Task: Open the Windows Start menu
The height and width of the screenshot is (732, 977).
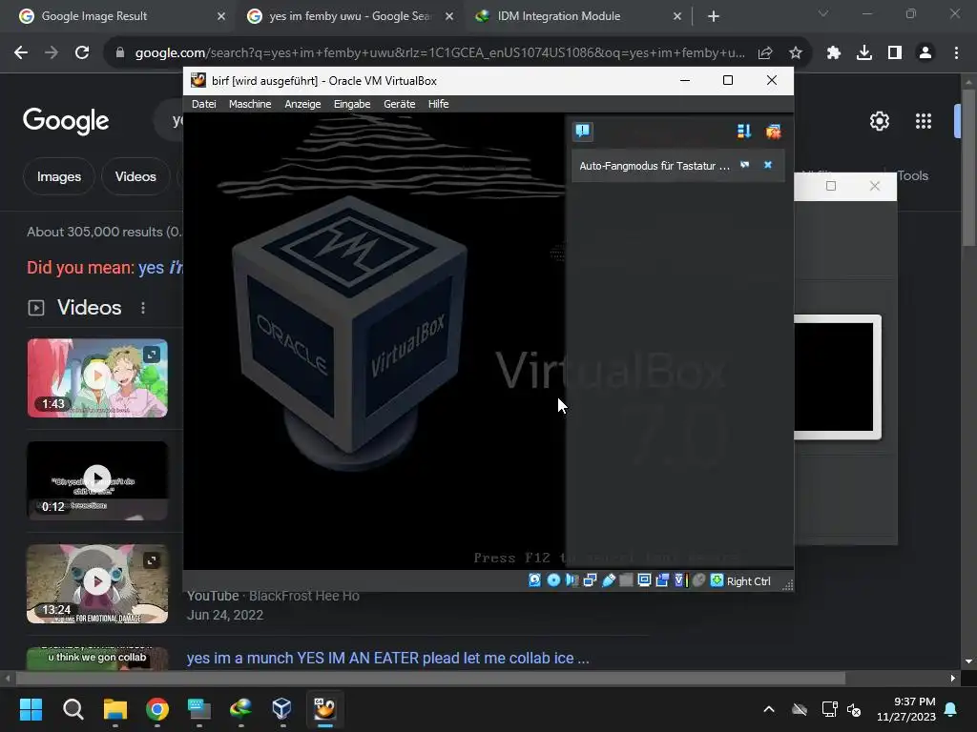Action: [x=31, y=709]
